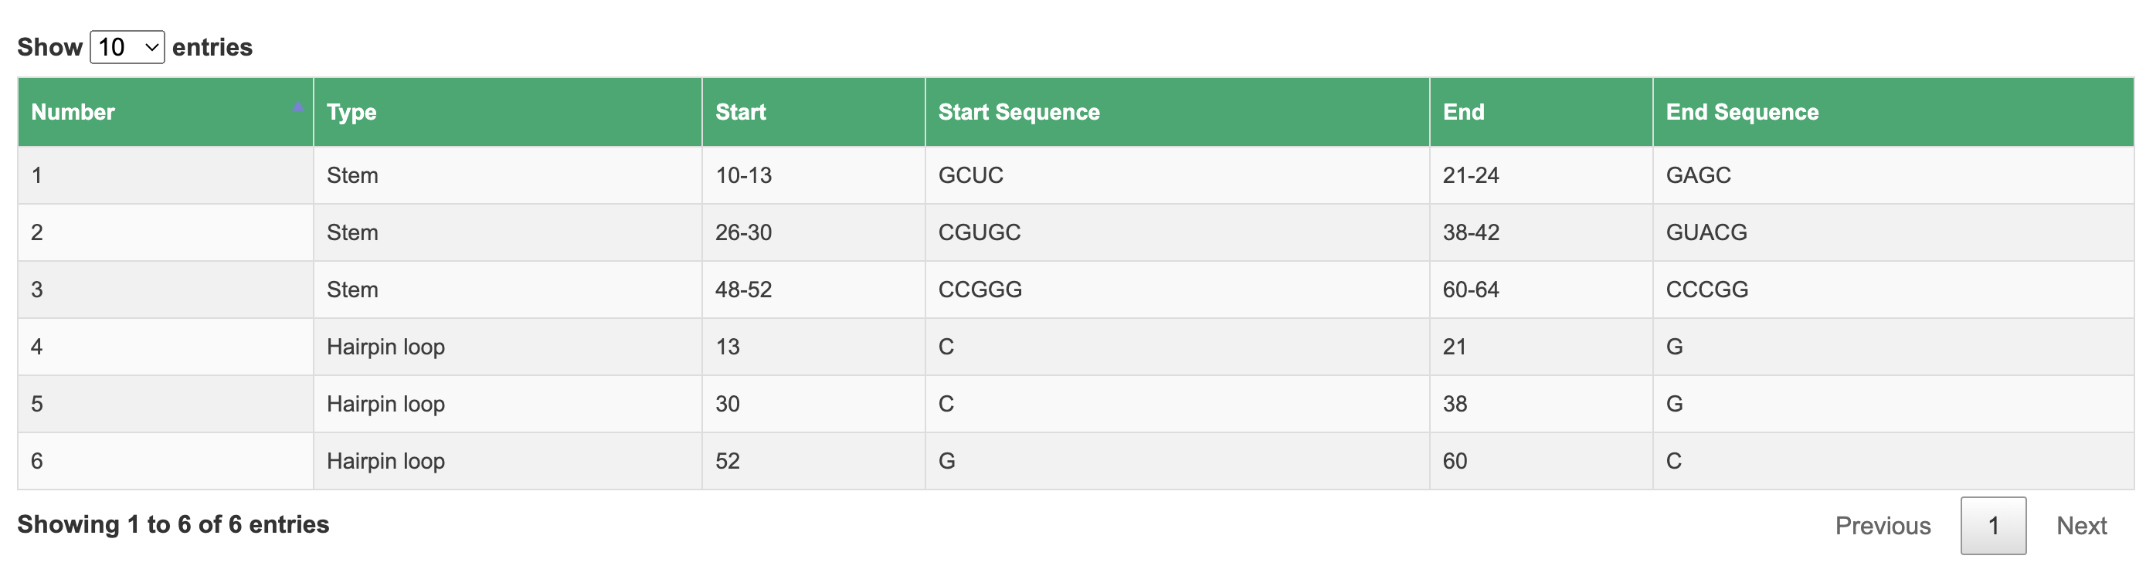Select the row with GCUC start sequence
The height and width of the screenshot is (576, 2146).
pos(1075,175)
